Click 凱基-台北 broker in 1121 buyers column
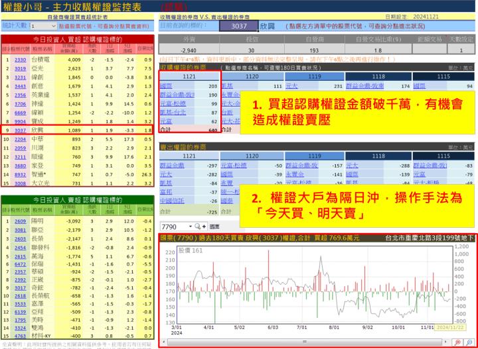478x349 pixels. tap(173, 113)
